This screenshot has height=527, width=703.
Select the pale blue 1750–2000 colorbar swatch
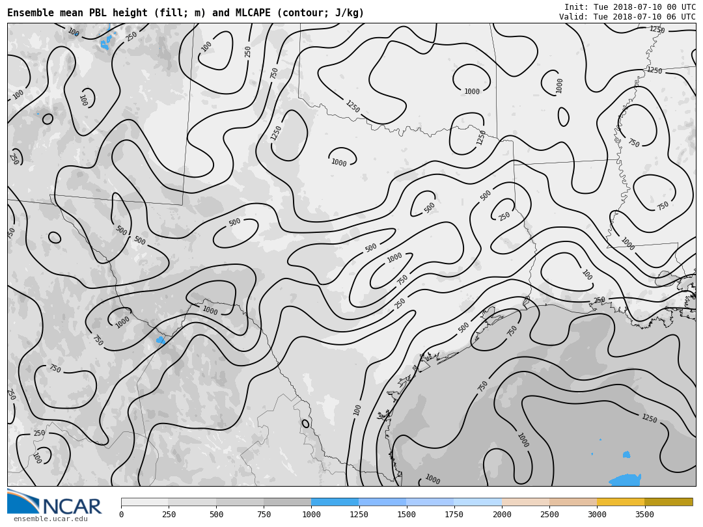click(478, 502)
